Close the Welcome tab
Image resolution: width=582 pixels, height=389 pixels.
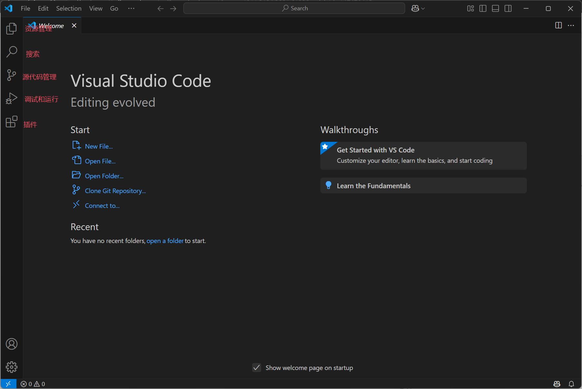(74, 25)
